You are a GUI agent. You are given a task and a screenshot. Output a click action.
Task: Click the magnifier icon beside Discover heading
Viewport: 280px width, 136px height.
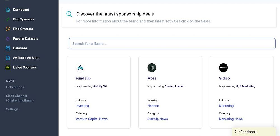(69, 14)
